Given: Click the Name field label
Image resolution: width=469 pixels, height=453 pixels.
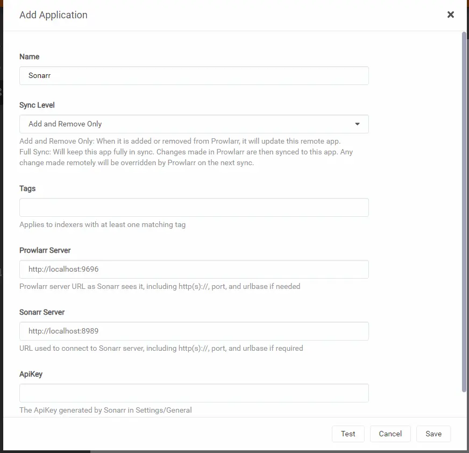Looking at the screenshot, I should pos(30,56).
